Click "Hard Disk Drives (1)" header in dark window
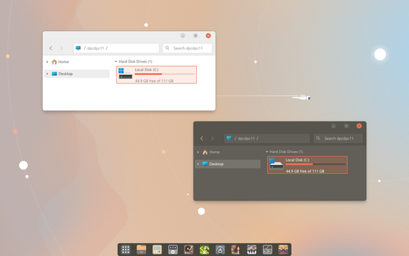The image size is (409, 256). (x=286, y=152)
